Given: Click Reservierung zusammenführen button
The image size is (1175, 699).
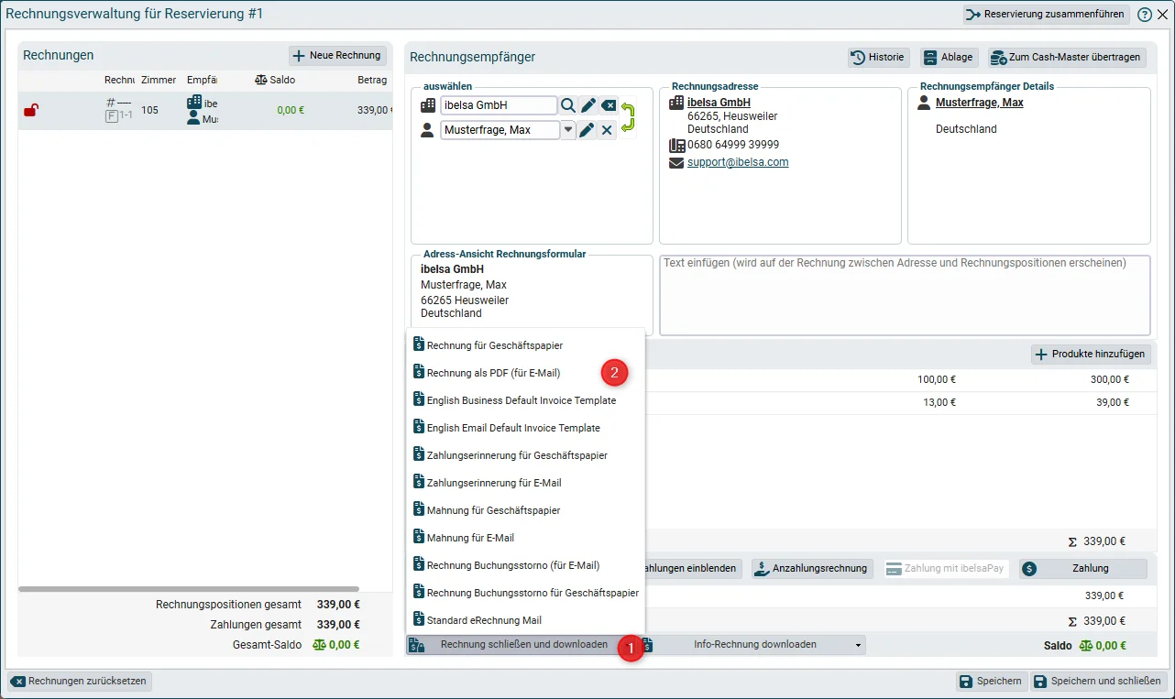Looking at the screenshot, I should (x=1046, y=15).
